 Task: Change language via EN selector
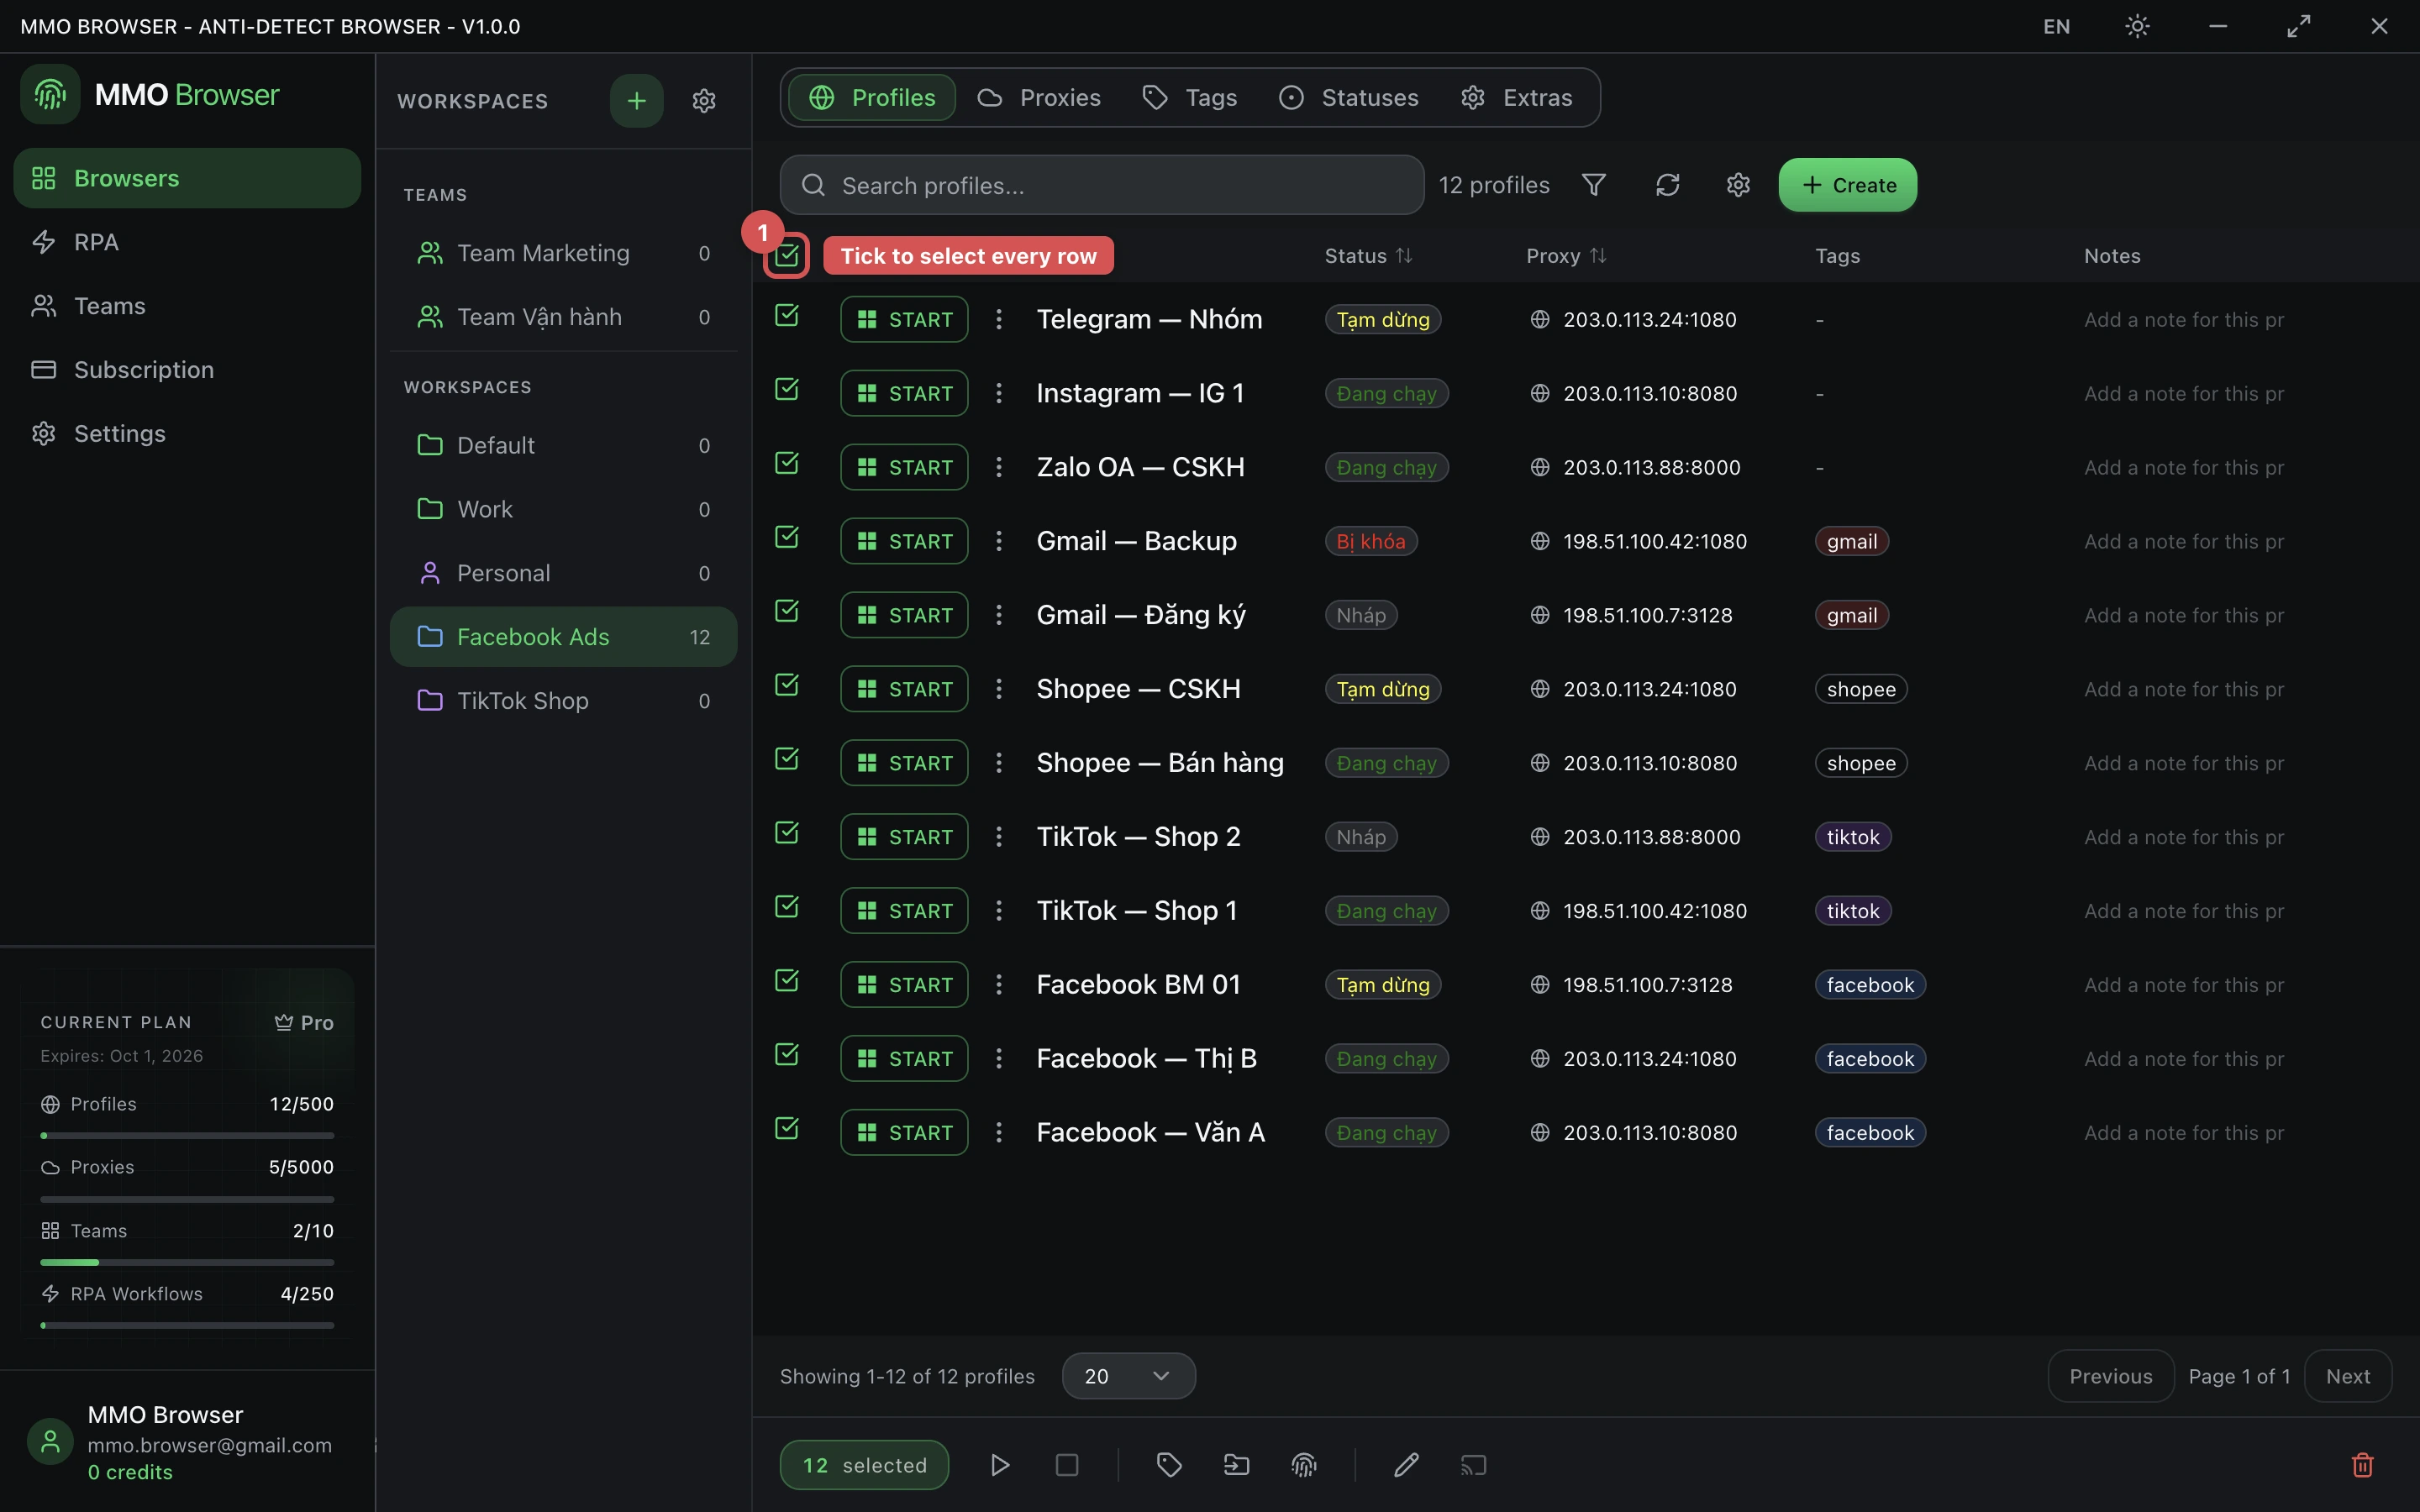[x=2056, y=26]
